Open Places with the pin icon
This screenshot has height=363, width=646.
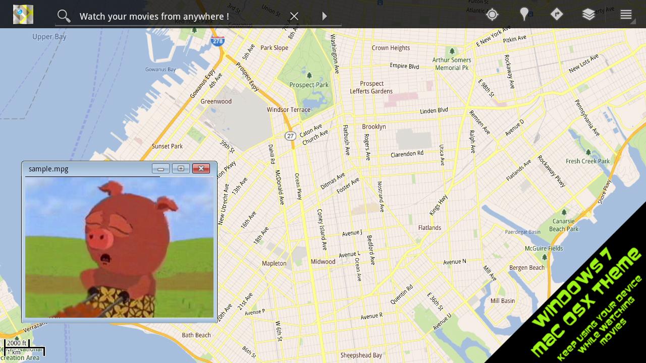tap(524, 15)
